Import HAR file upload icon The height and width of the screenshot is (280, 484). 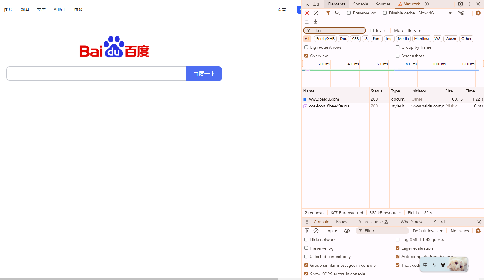click(307, 22)
